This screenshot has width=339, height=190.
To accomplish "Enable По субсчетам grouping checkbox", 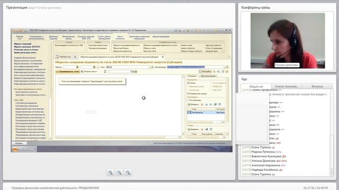I will coord(188,100).
